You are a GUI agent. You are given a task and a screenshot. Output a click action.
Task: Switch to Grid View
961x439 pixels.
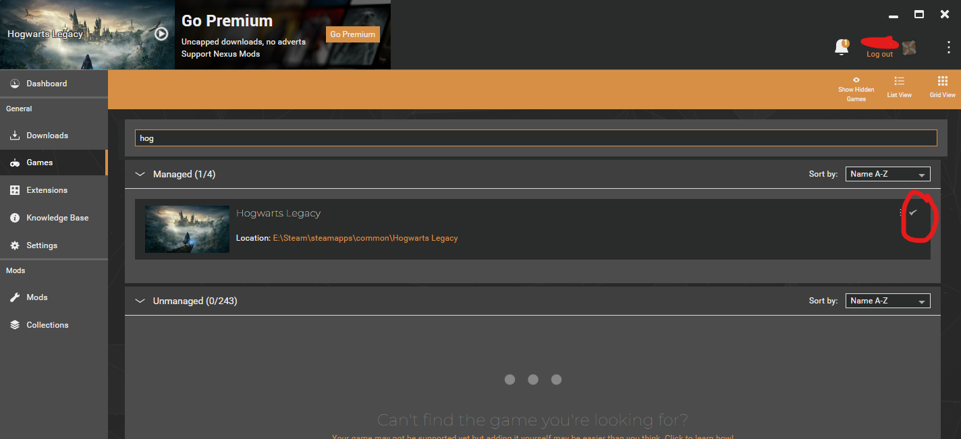click(942, 87)
